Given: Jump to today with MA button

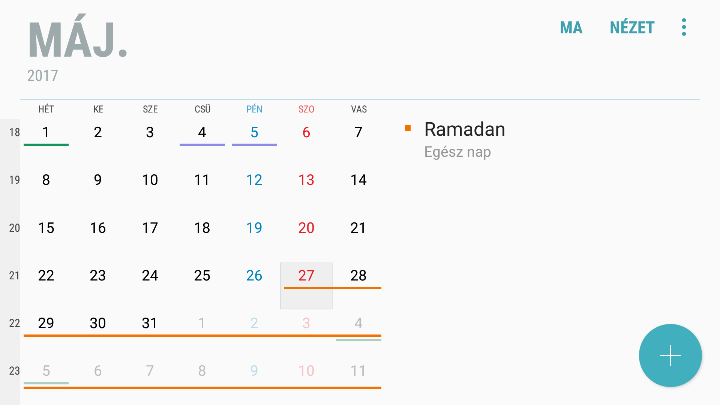Looking at the screenshot, I should coord(571,28).
